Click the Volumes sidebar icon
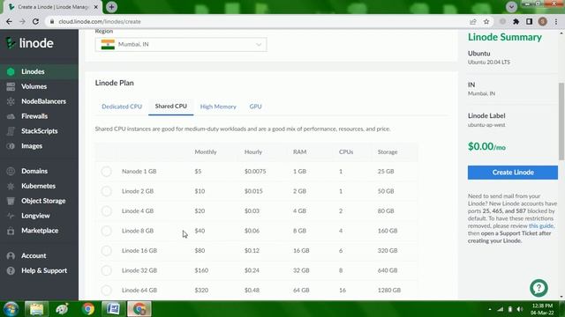The height and width of the screenshot is (317, 565). pos(11,86)
